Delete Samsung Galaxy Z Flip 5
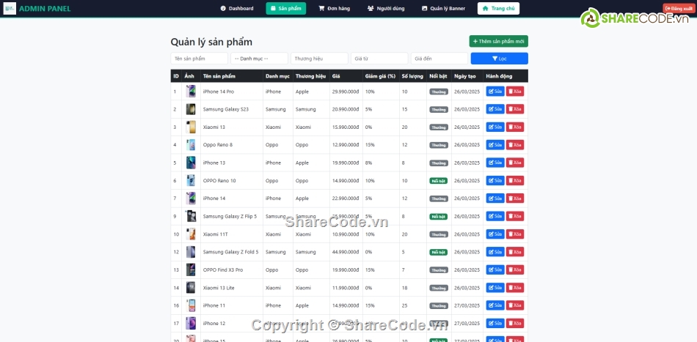The width and height of the screenshot is (697, 342). (515, 216)
